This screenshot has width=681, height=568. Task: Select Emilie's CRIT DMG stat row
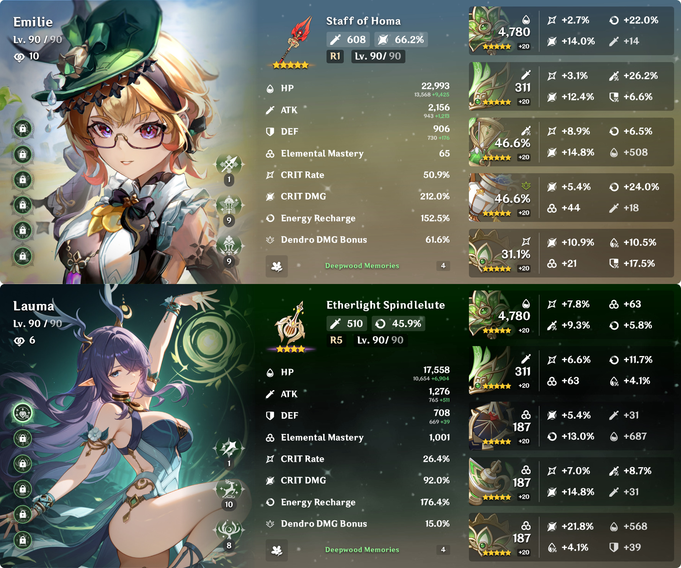358,197
